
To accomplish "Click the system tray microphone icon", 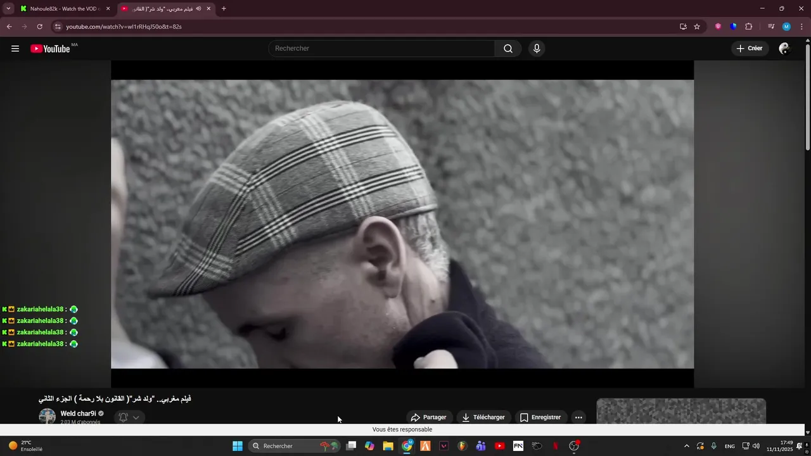I will 714,446.
